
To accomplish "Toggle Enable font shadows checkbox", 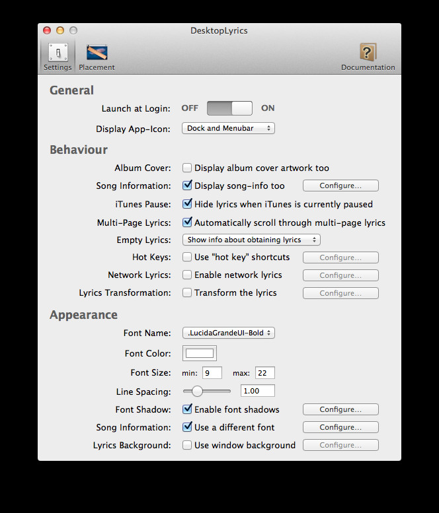I will (x=187, y=409).
